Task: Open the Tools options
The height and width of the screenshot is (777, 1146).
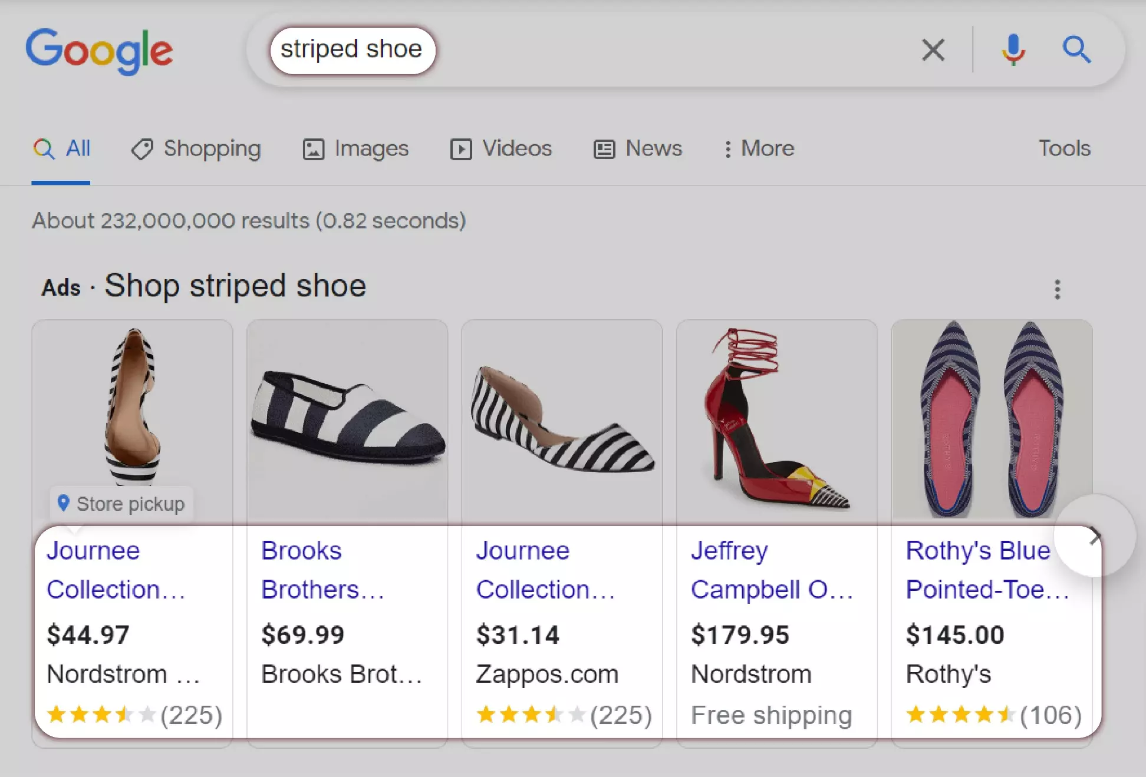Action: pyautogui.click(x=1064, y=148)
